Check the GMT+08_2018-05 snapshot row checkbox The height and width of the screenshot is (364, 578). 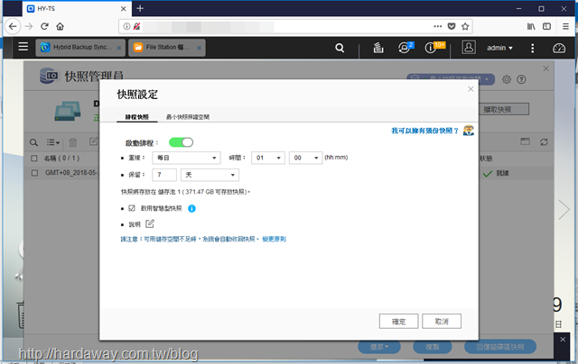pos(34,173)
